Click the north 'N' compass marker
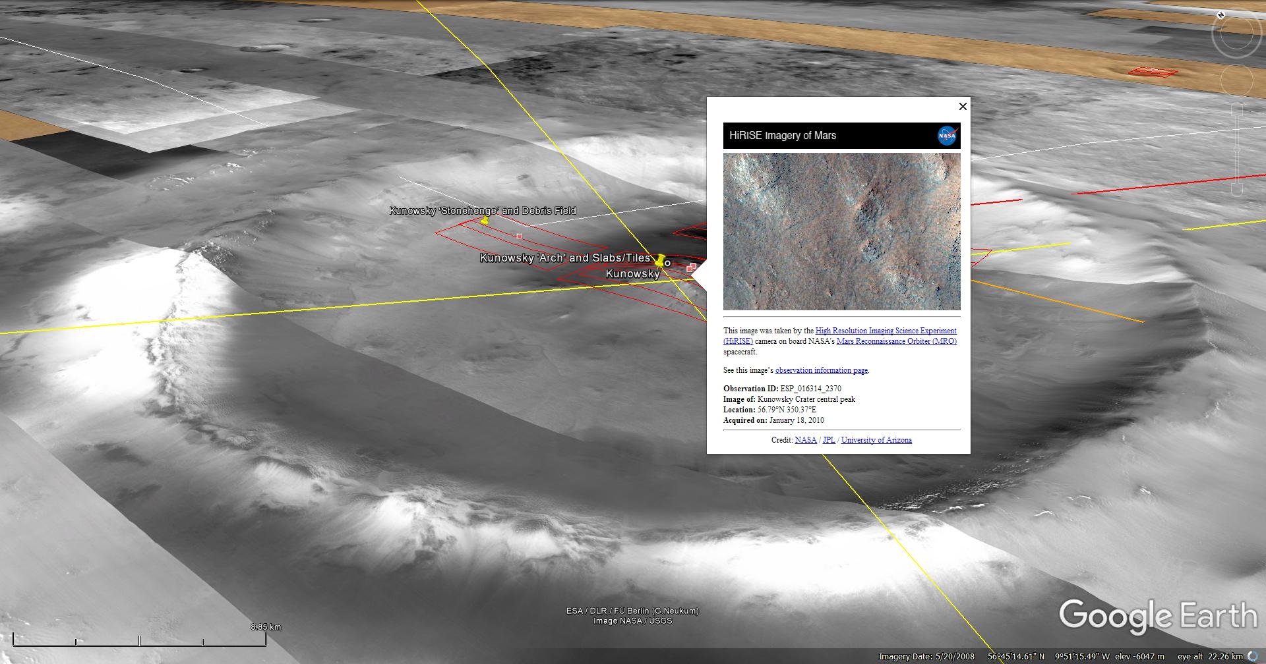 1221,15
